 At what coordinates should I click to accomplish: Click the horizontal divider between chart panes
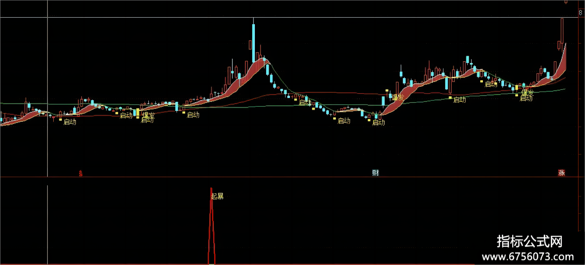[290, 177]
